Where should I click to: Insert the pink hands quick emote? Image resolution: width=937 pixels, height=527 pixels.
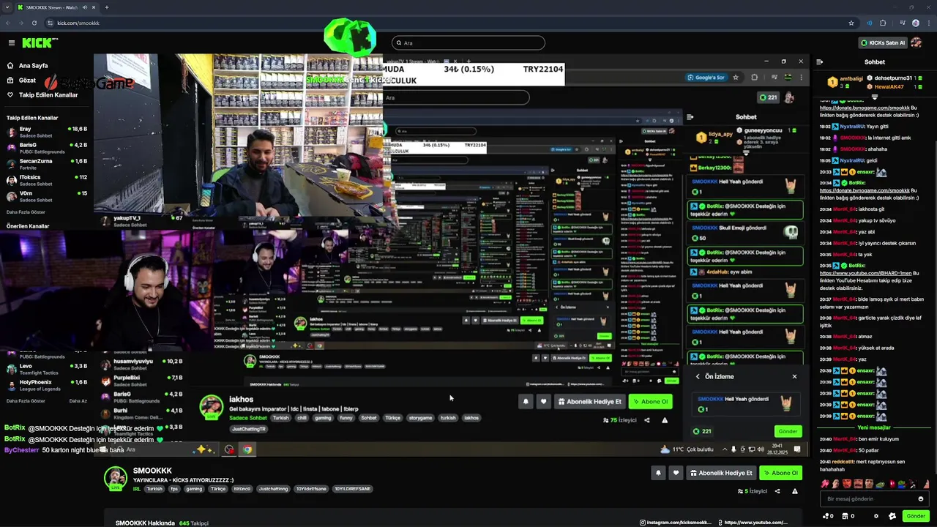tap(825, 484)
